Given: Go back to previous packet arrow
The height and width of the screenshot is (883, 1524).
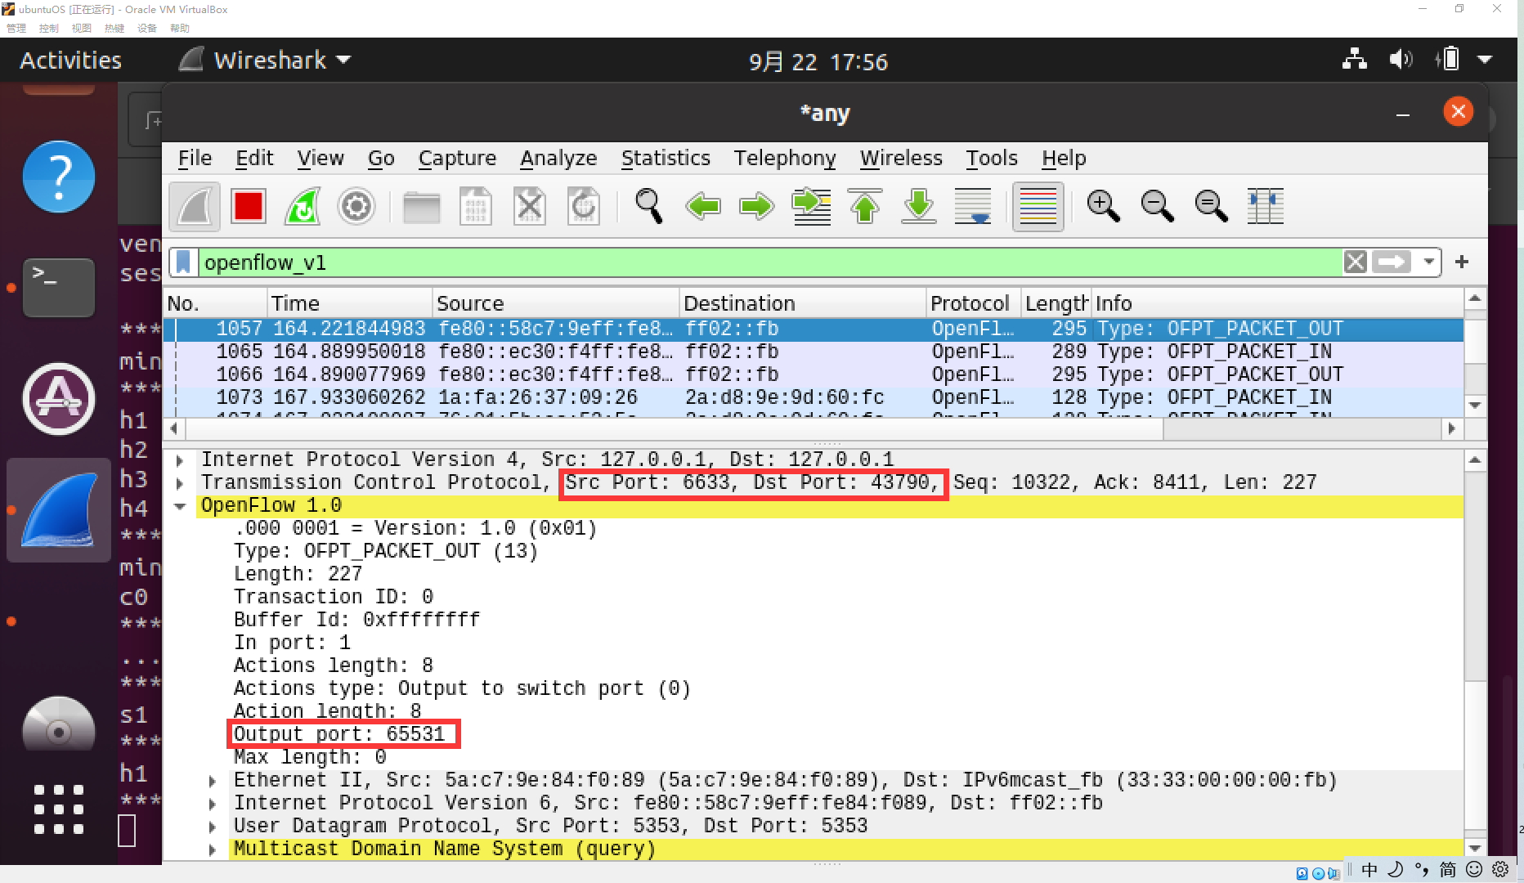Looking at the screenshot, I should (703, 206).
